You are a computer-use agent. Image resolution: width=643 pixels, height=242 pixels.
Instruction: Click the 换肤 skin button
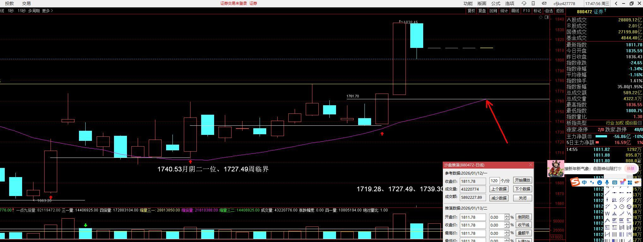click(631, 169)
